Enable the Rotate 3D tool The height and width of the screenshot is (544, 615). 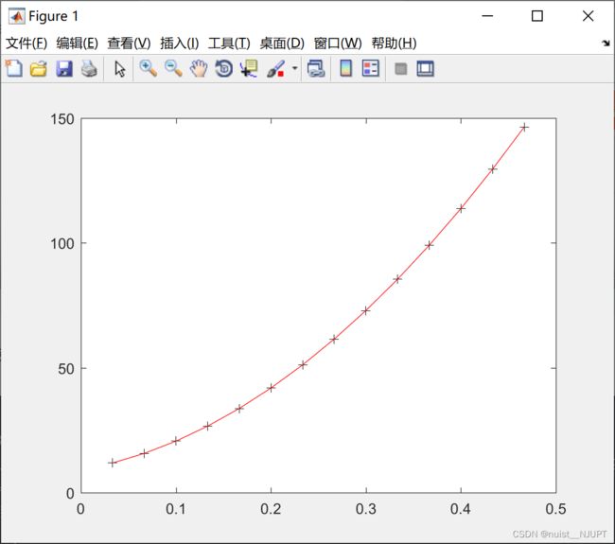(x=224, y=69)
